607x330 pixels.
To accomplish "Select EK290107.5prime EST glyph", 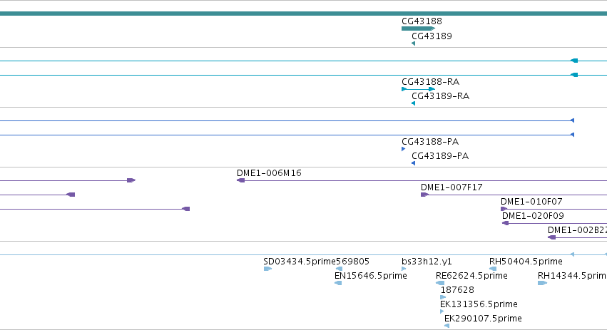I will pos(447,326).
